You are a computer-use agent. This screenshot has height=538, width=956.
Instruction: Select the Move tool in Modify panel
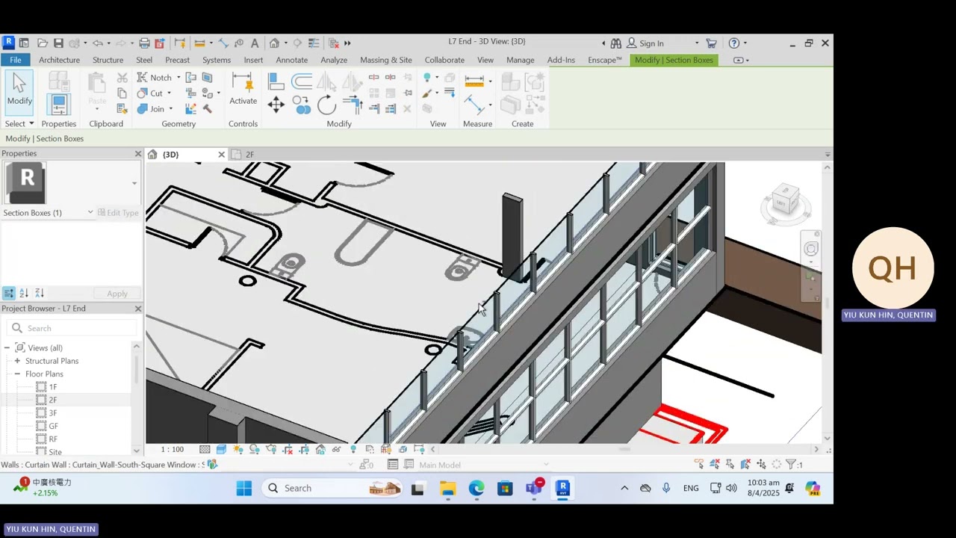click(x=276, y=105)
